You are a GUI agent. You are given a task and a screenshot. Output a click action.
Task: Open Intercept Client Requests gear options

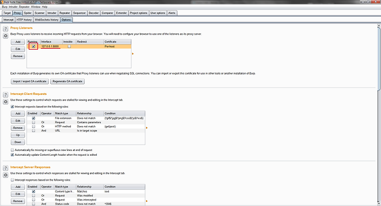click(x=5, y=102)
